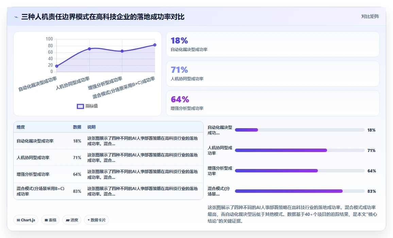Click the 增强分析型成功率 progress bar at 64%
Image resolution: width=393 pixels, height=238 pixels.
(300, 171)
